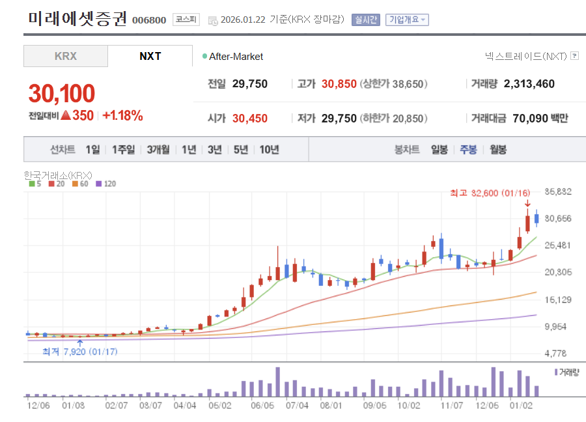Viewport: 586px width, 422px height.
Task: Click the 35,832 price axis label
Action: [558, 191]
